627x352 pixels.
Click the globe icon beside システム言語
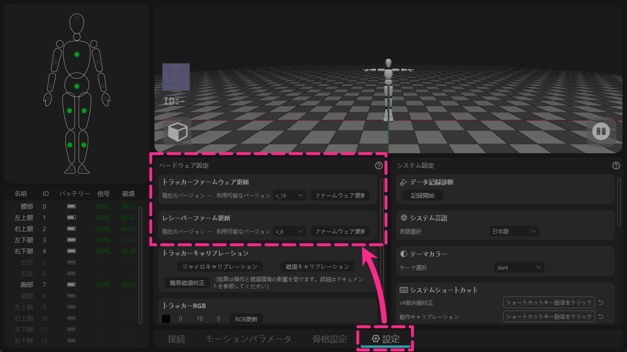404,218
